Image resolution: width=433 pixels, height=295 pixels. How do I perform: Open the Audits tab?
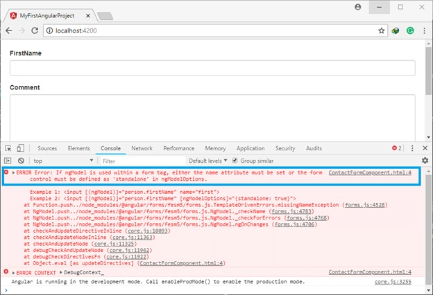click(x=314, y=148)
